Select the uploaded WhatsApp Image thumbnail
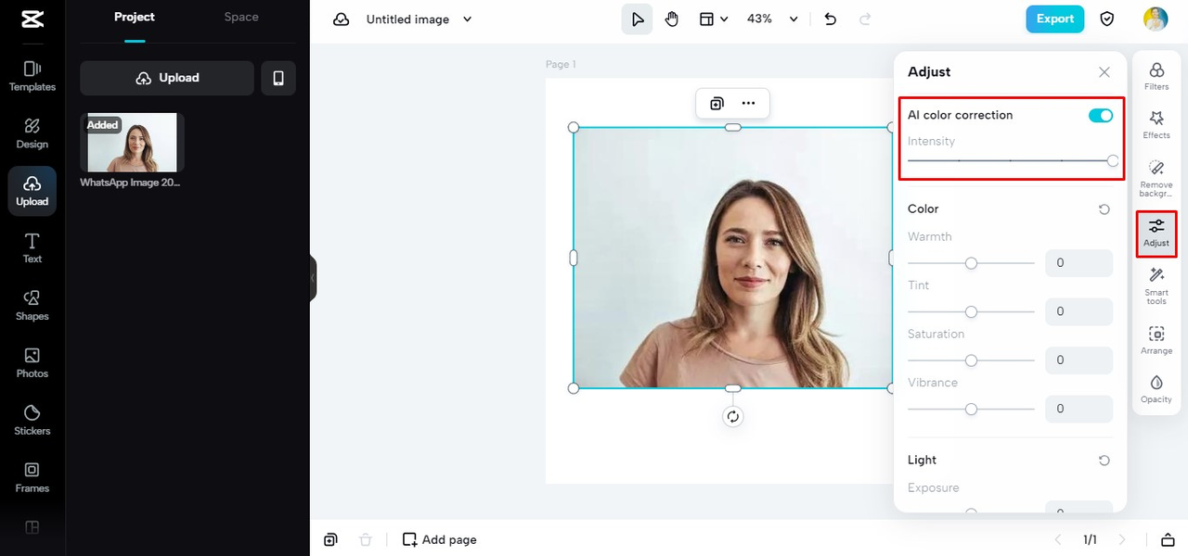The image size is (1188, 556). point(132,143)
